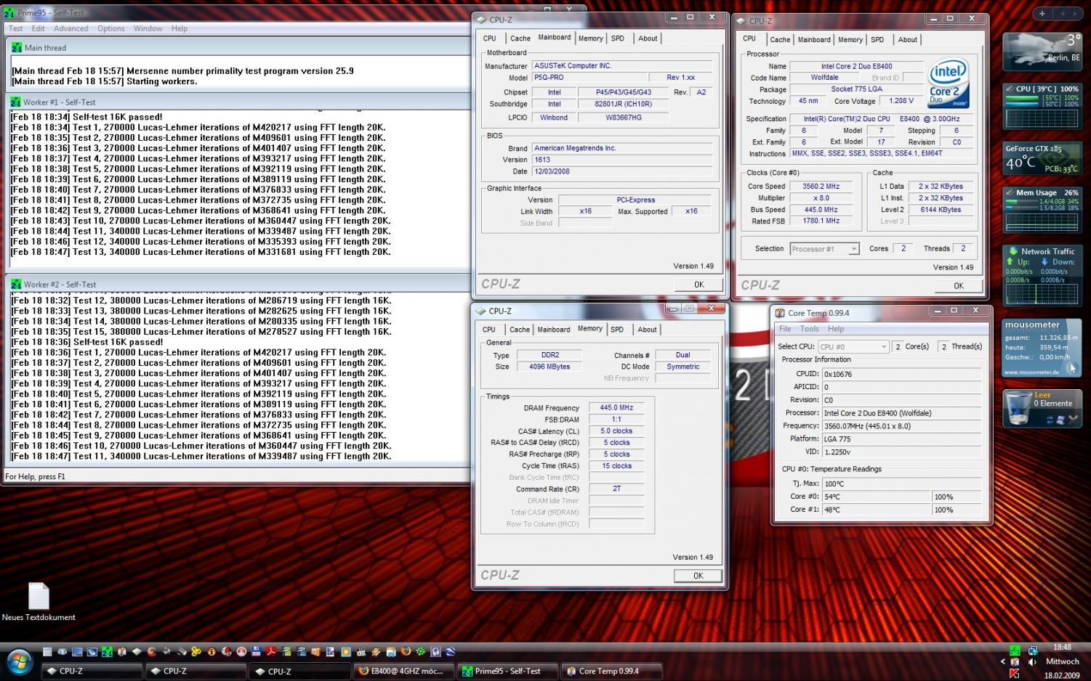Click the CPU usage meter gadget

pyautogui.click(x=1042, y=105)
